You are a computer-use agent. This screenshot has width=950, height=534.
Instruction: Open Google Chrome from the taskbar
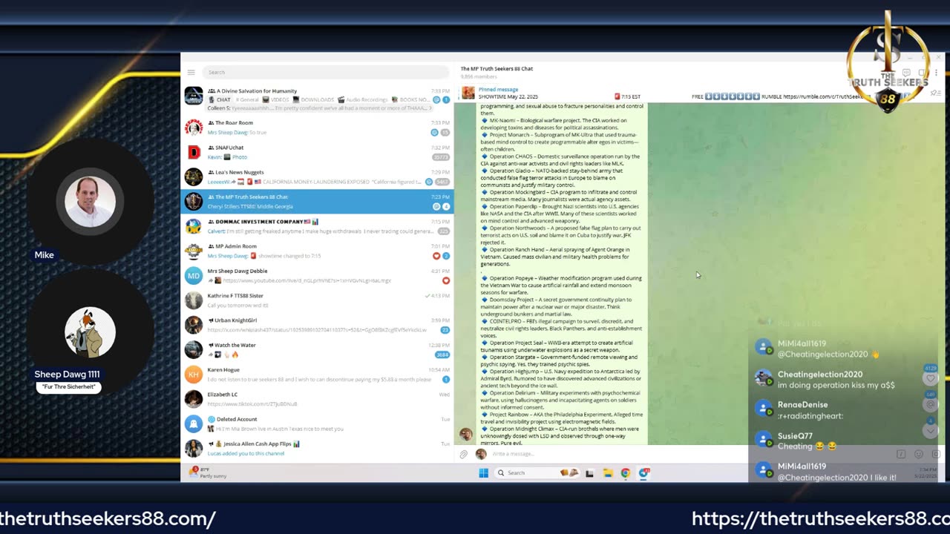pyautogui.click(x=625, y=472)
